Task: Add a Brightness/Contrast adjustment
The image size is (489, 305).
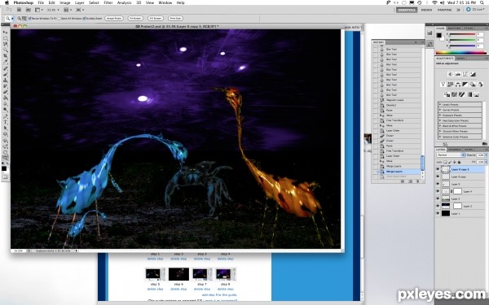Action: click(x=451, y=74)
